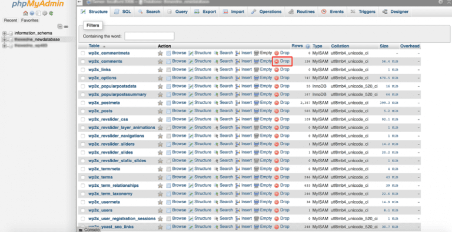Select wp3x_usermeta checkbox
This screenshot has height=232, width=452.
tap(83, 202)
